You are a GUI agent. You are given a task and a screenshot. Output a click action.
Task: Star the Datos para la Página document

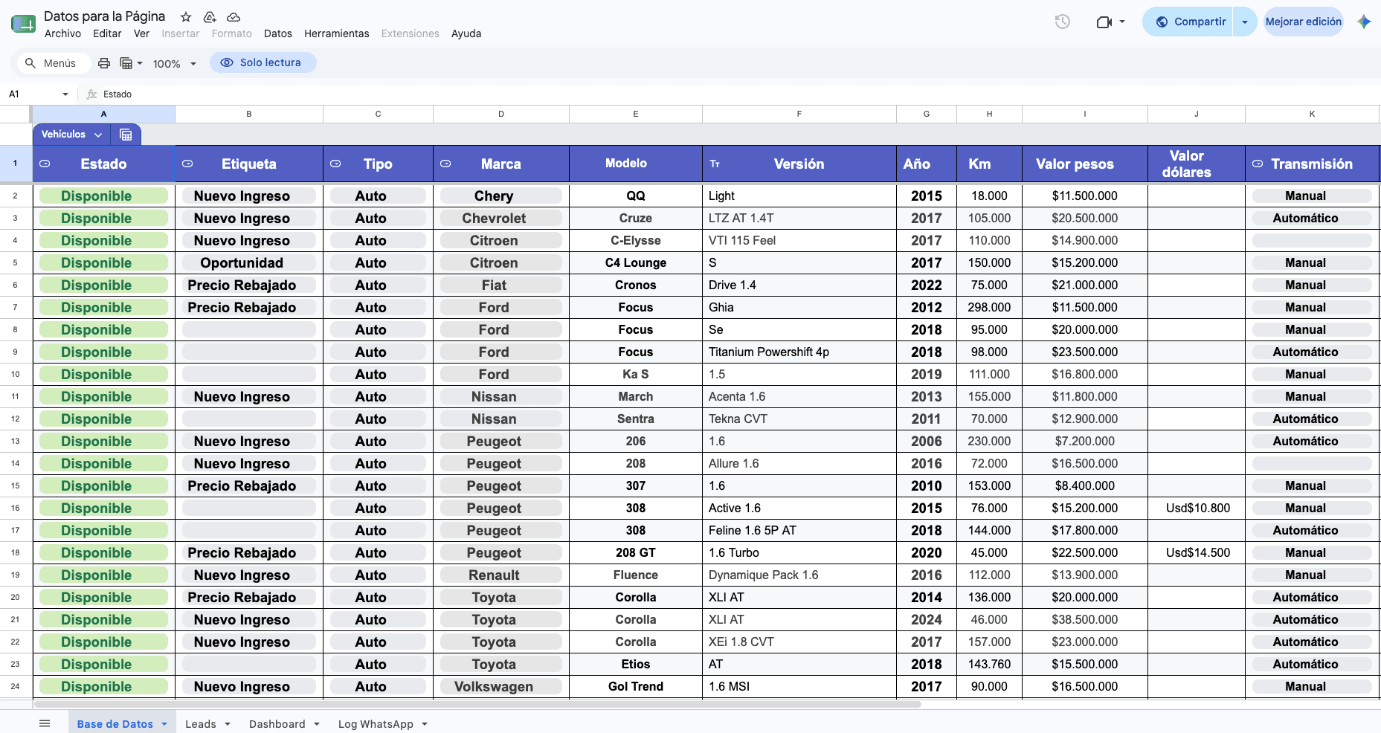[x=186, y=16]
